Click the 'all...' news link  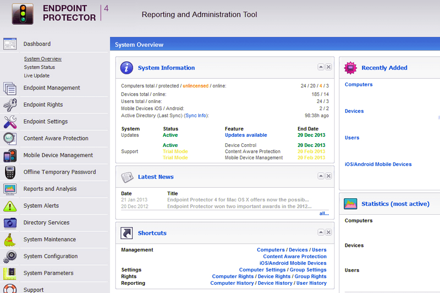coord(324,214)
